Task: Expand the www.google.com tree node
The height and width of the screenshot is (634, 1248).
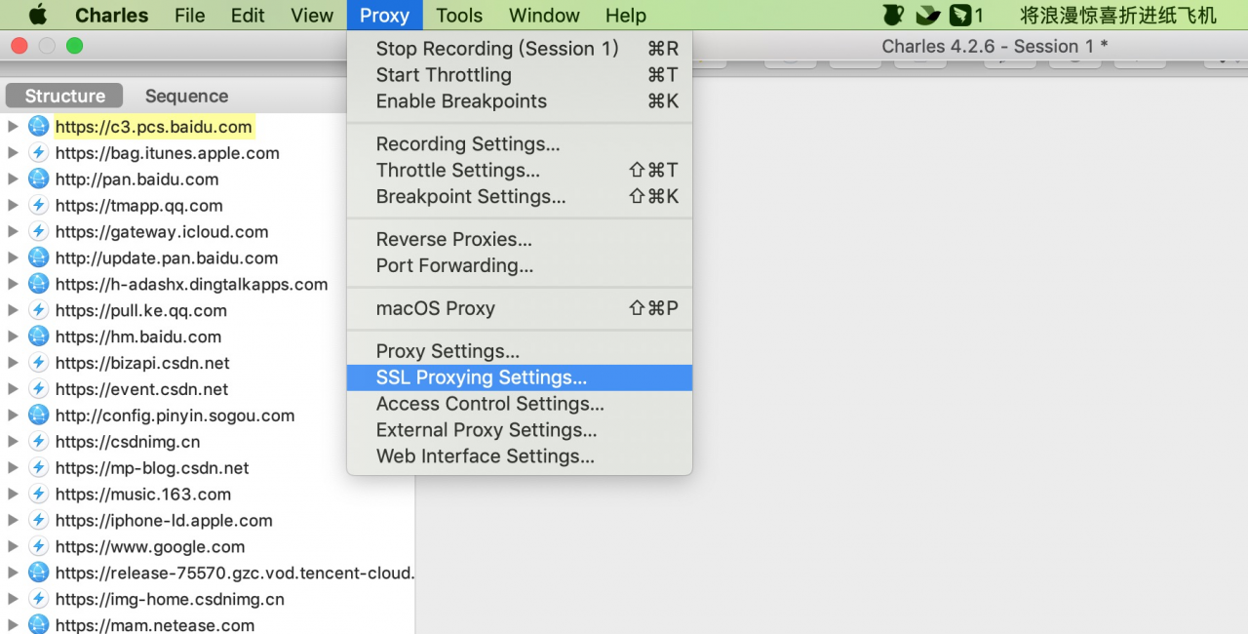Action: tap(13, 546)
